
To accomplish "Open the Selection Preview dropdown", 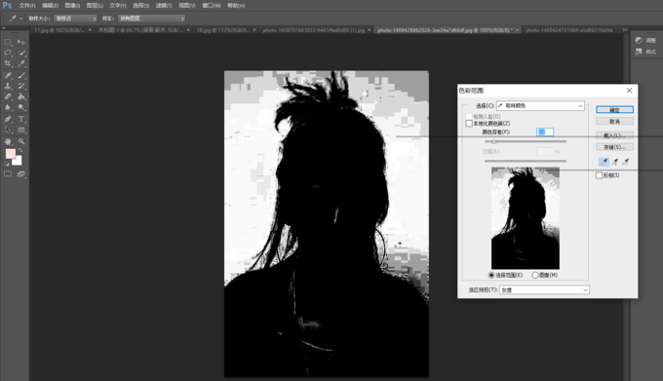I will pos(544,289).
